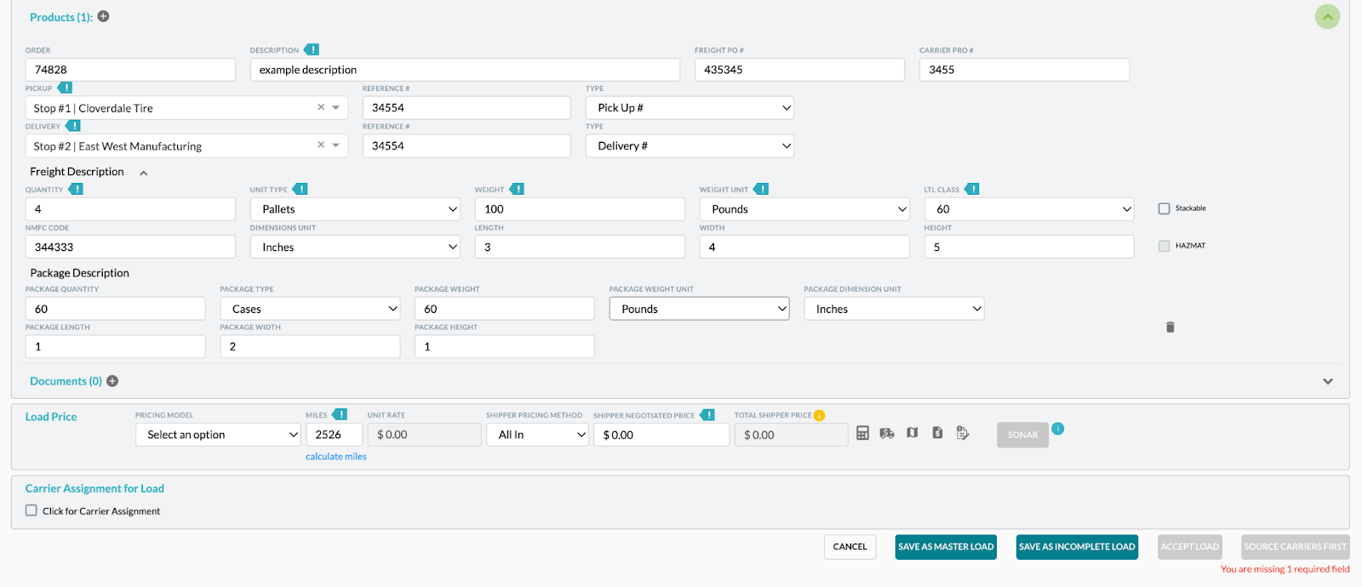Open the Delivery stop dropdown arrow

click(336, 145)
